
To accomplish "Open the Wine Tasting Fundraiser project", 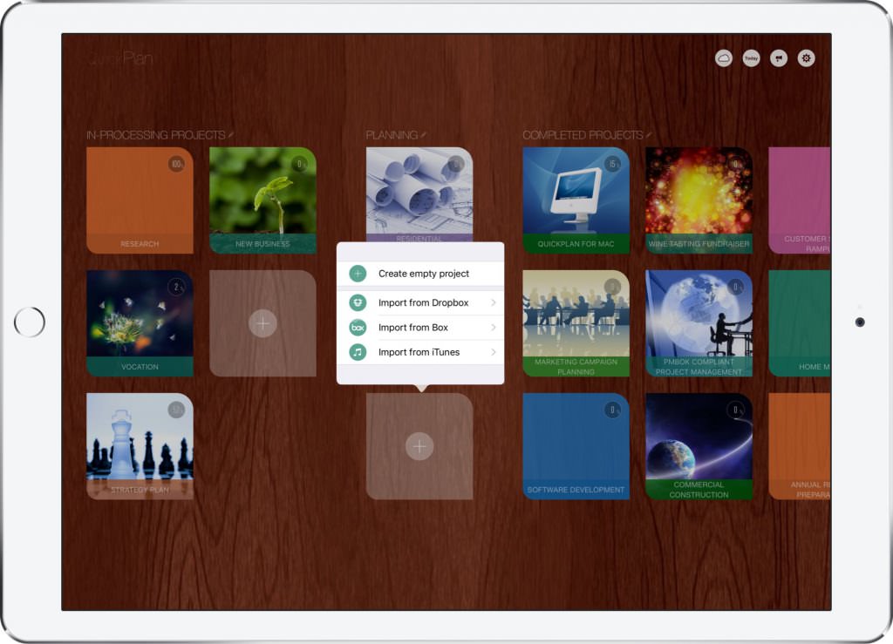I will click(x=699, y=200).
